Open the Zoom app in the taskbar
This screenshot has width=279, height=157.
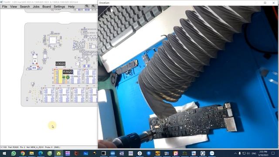point(212,153)
